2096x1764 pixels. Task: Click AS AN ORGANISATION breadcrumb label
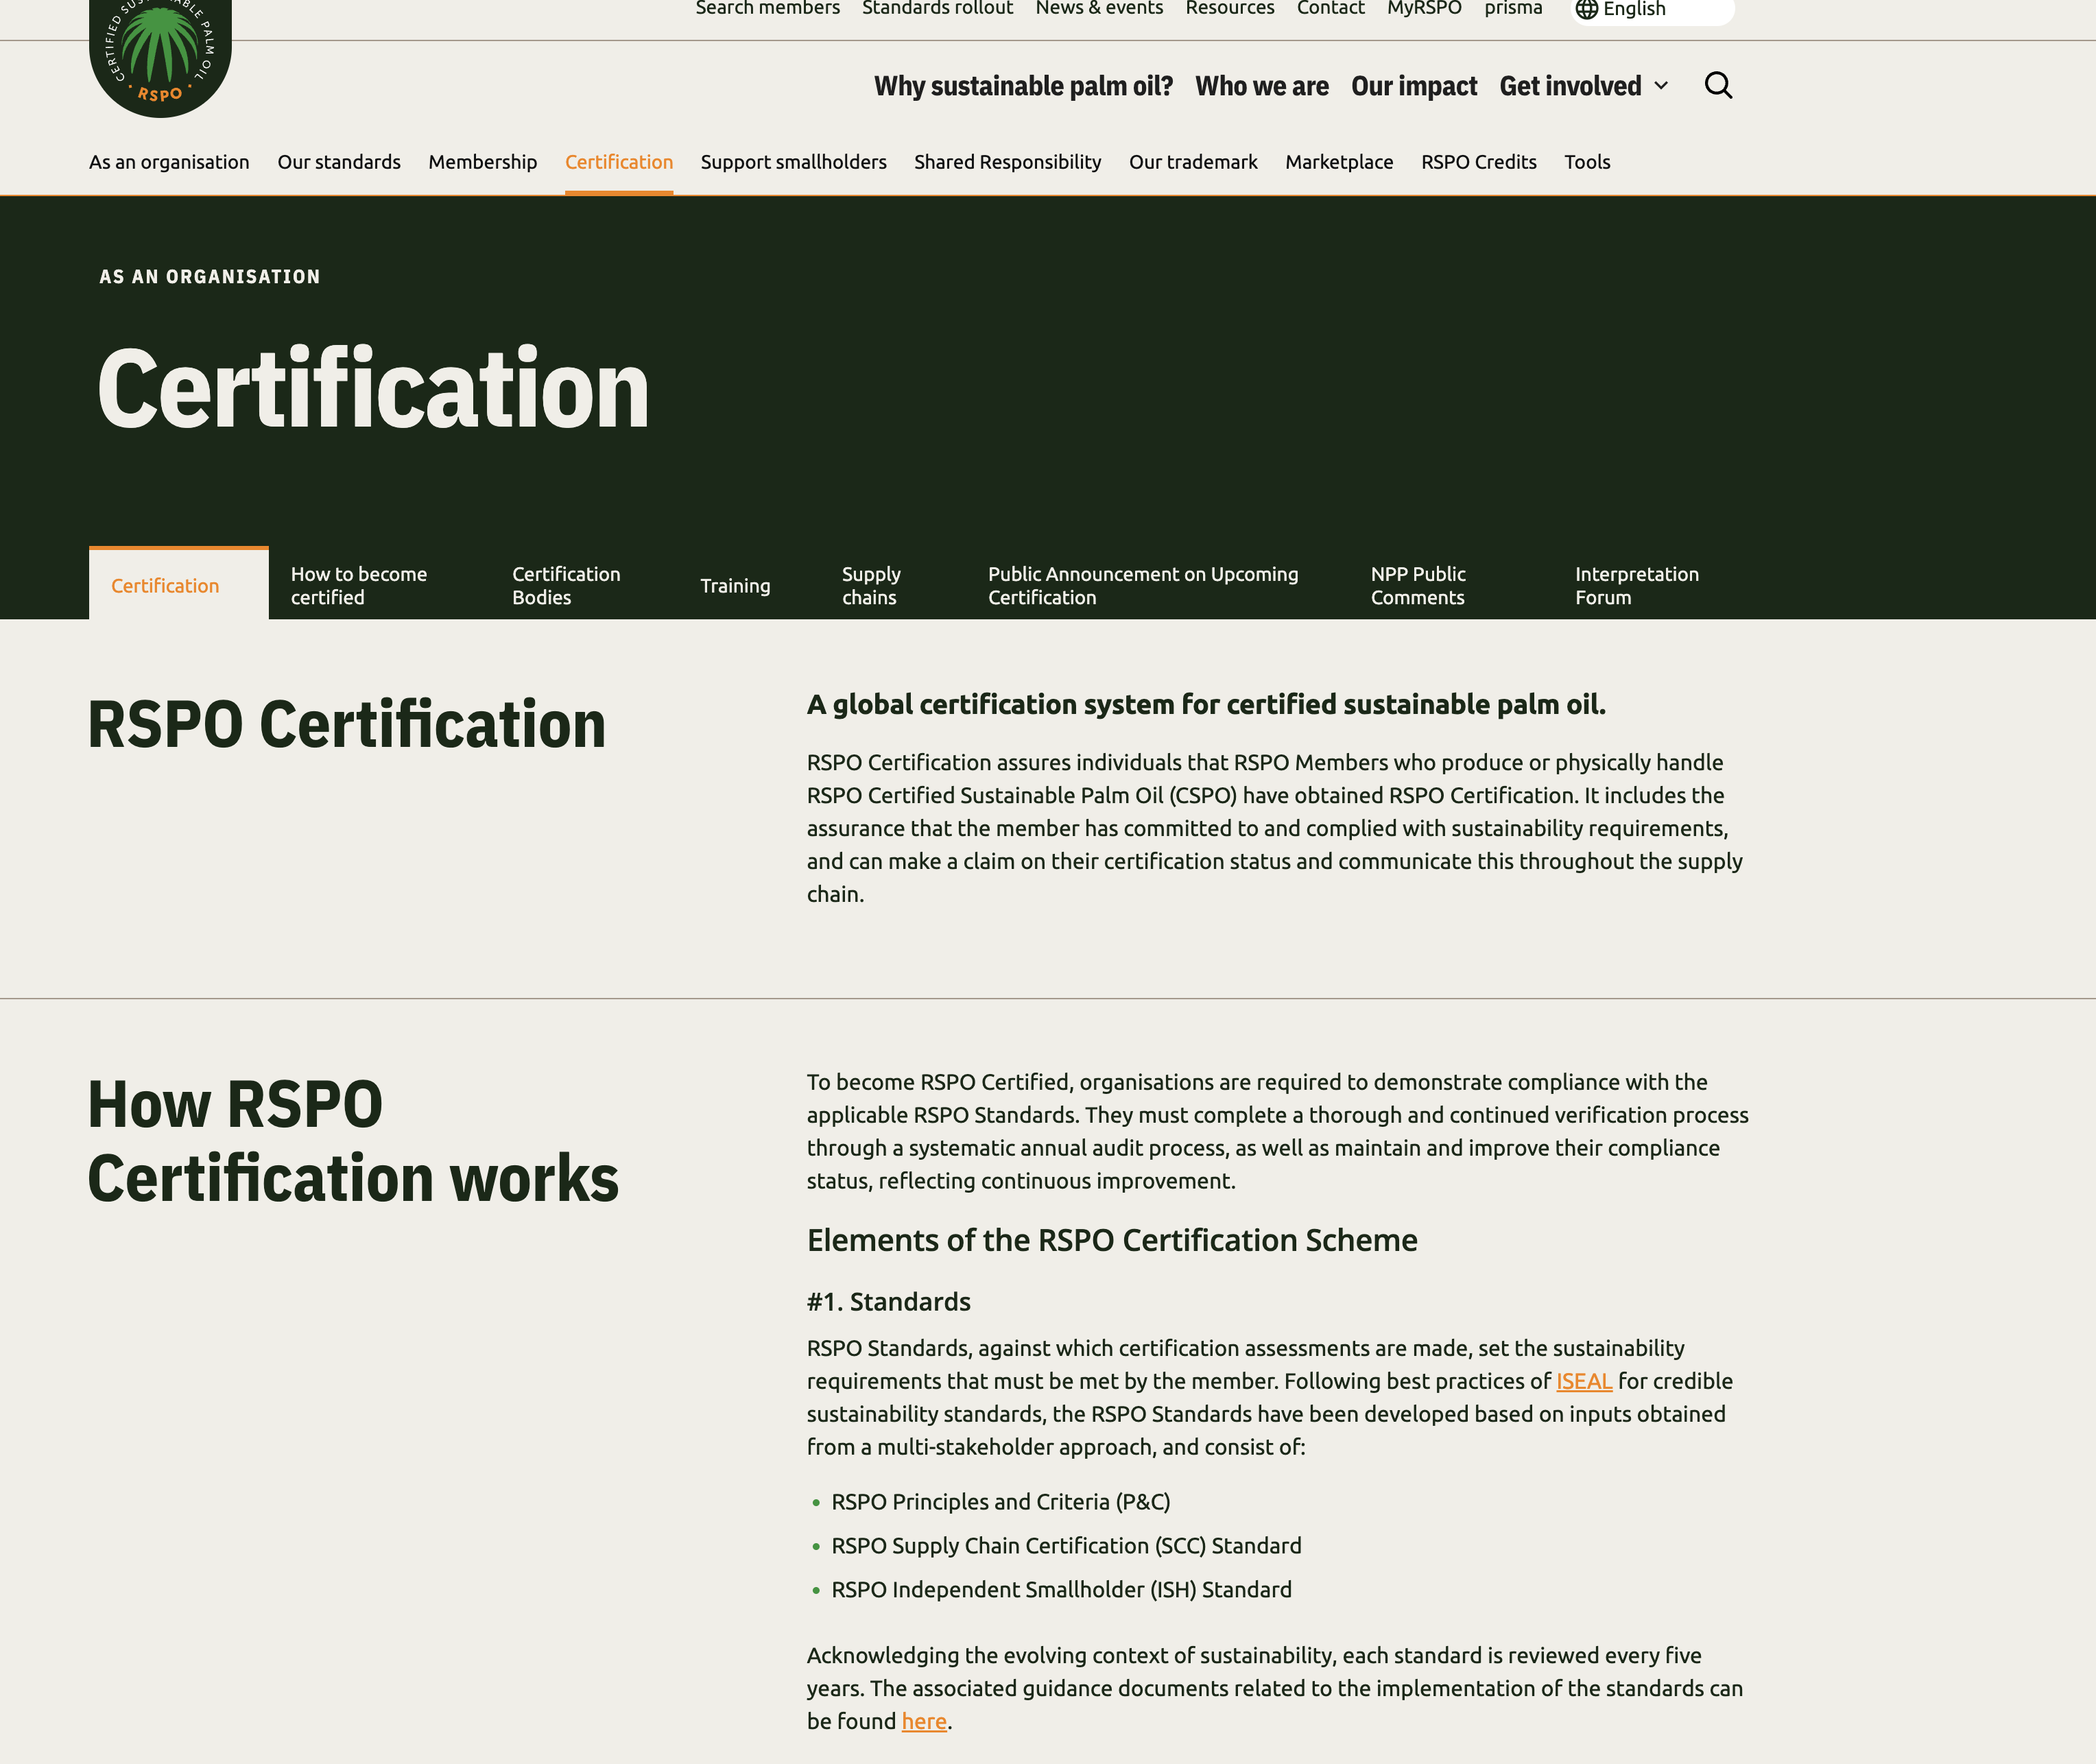210,277
